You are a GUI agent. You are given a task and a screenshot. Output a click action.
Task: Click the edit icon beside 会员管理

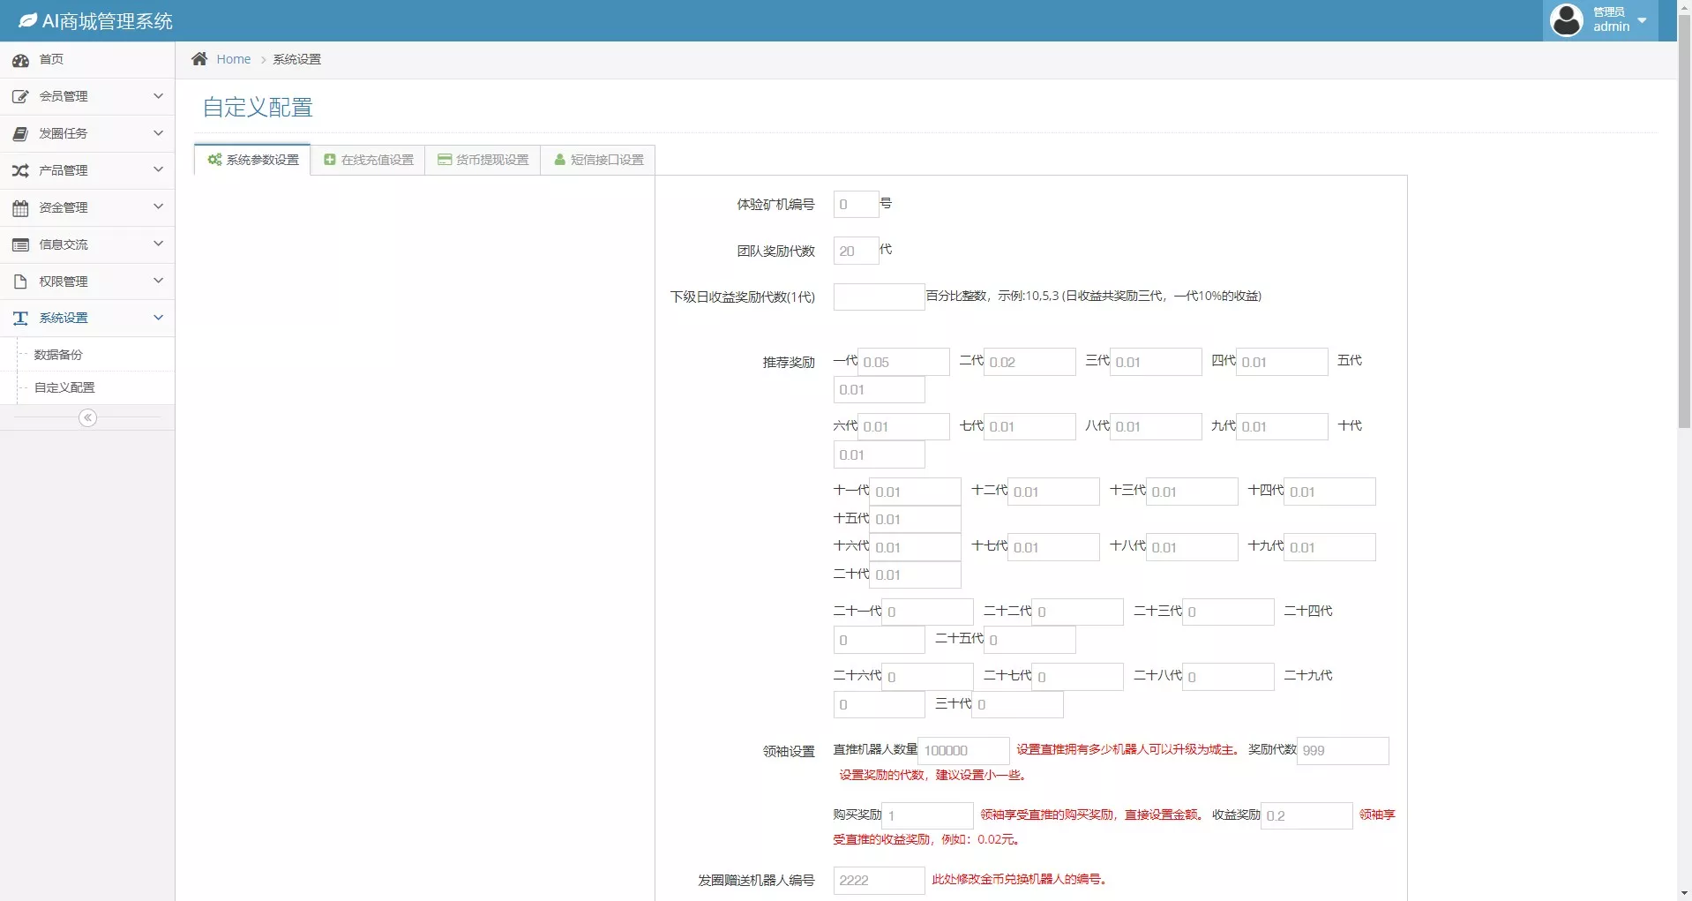click(20, 97)
